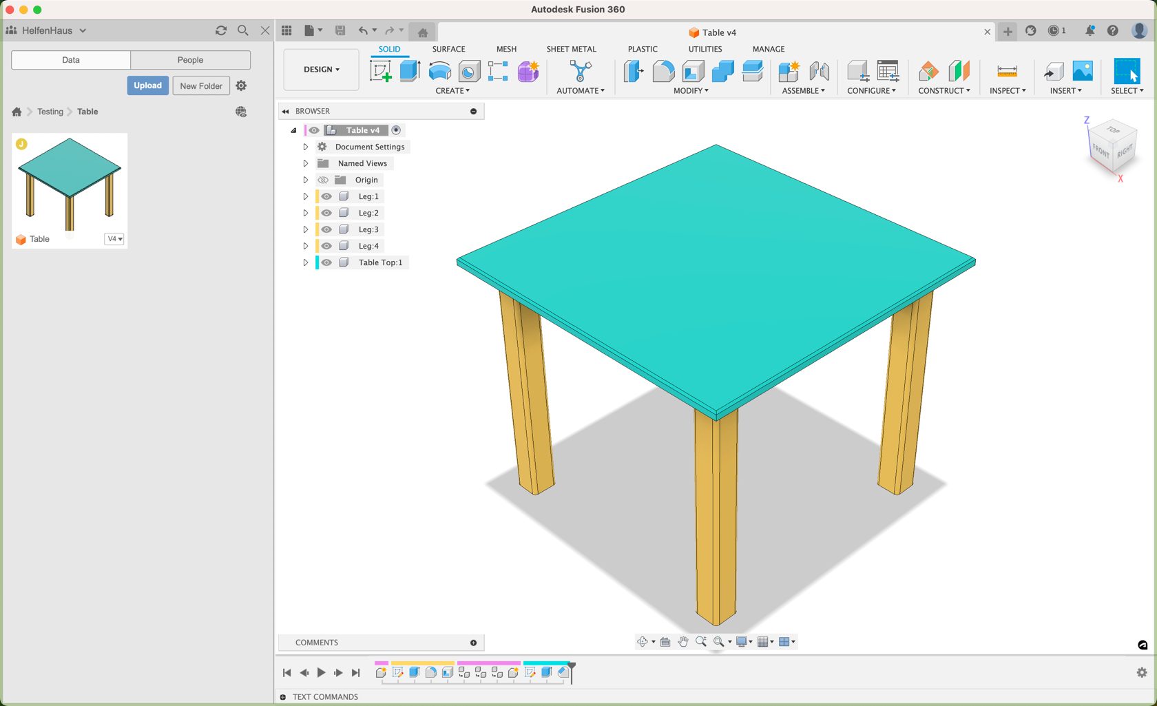Choose the Fillet tool in Modify

click(x=663, y=71)
